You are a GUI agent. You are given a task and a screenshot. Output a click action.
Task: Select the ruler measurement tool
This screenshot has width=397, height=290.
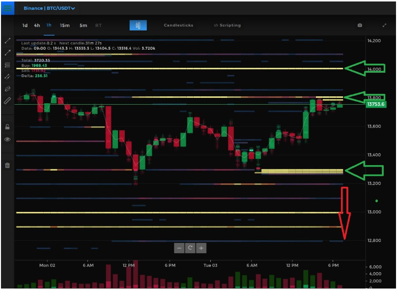point(7,101)
